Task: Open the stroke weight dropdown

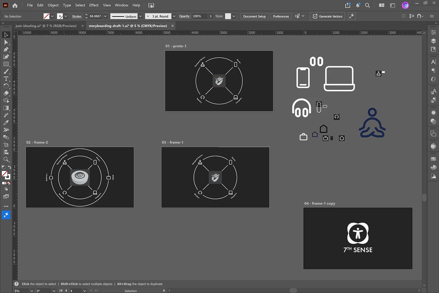Action: coord(105,16)
